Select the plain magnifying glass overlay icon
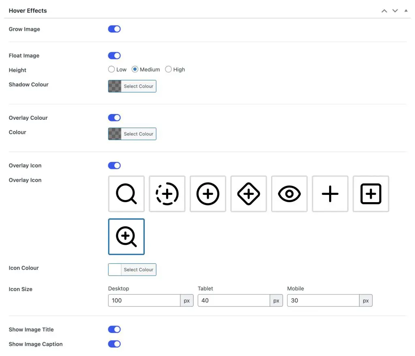Screen dimensions: 415x356 click(126, 194)
